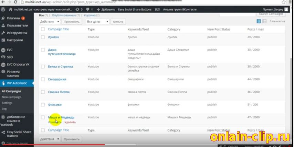
Task: Click the top Применить button
Action: [x=72, y=22]
